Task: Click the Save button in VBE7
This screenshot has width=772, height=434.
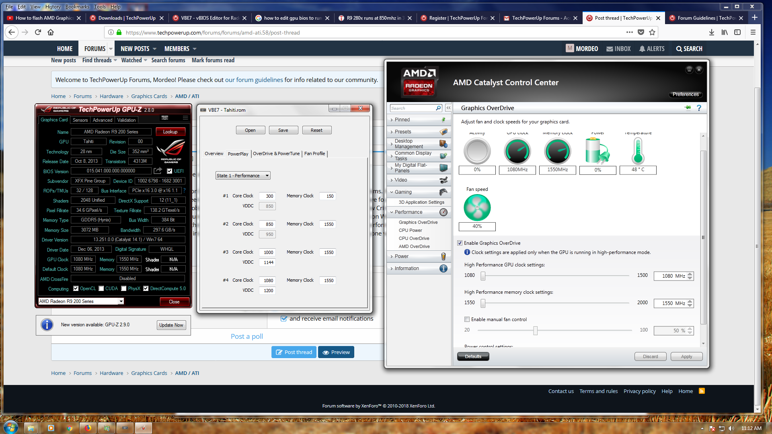Action: pos(283,130)
